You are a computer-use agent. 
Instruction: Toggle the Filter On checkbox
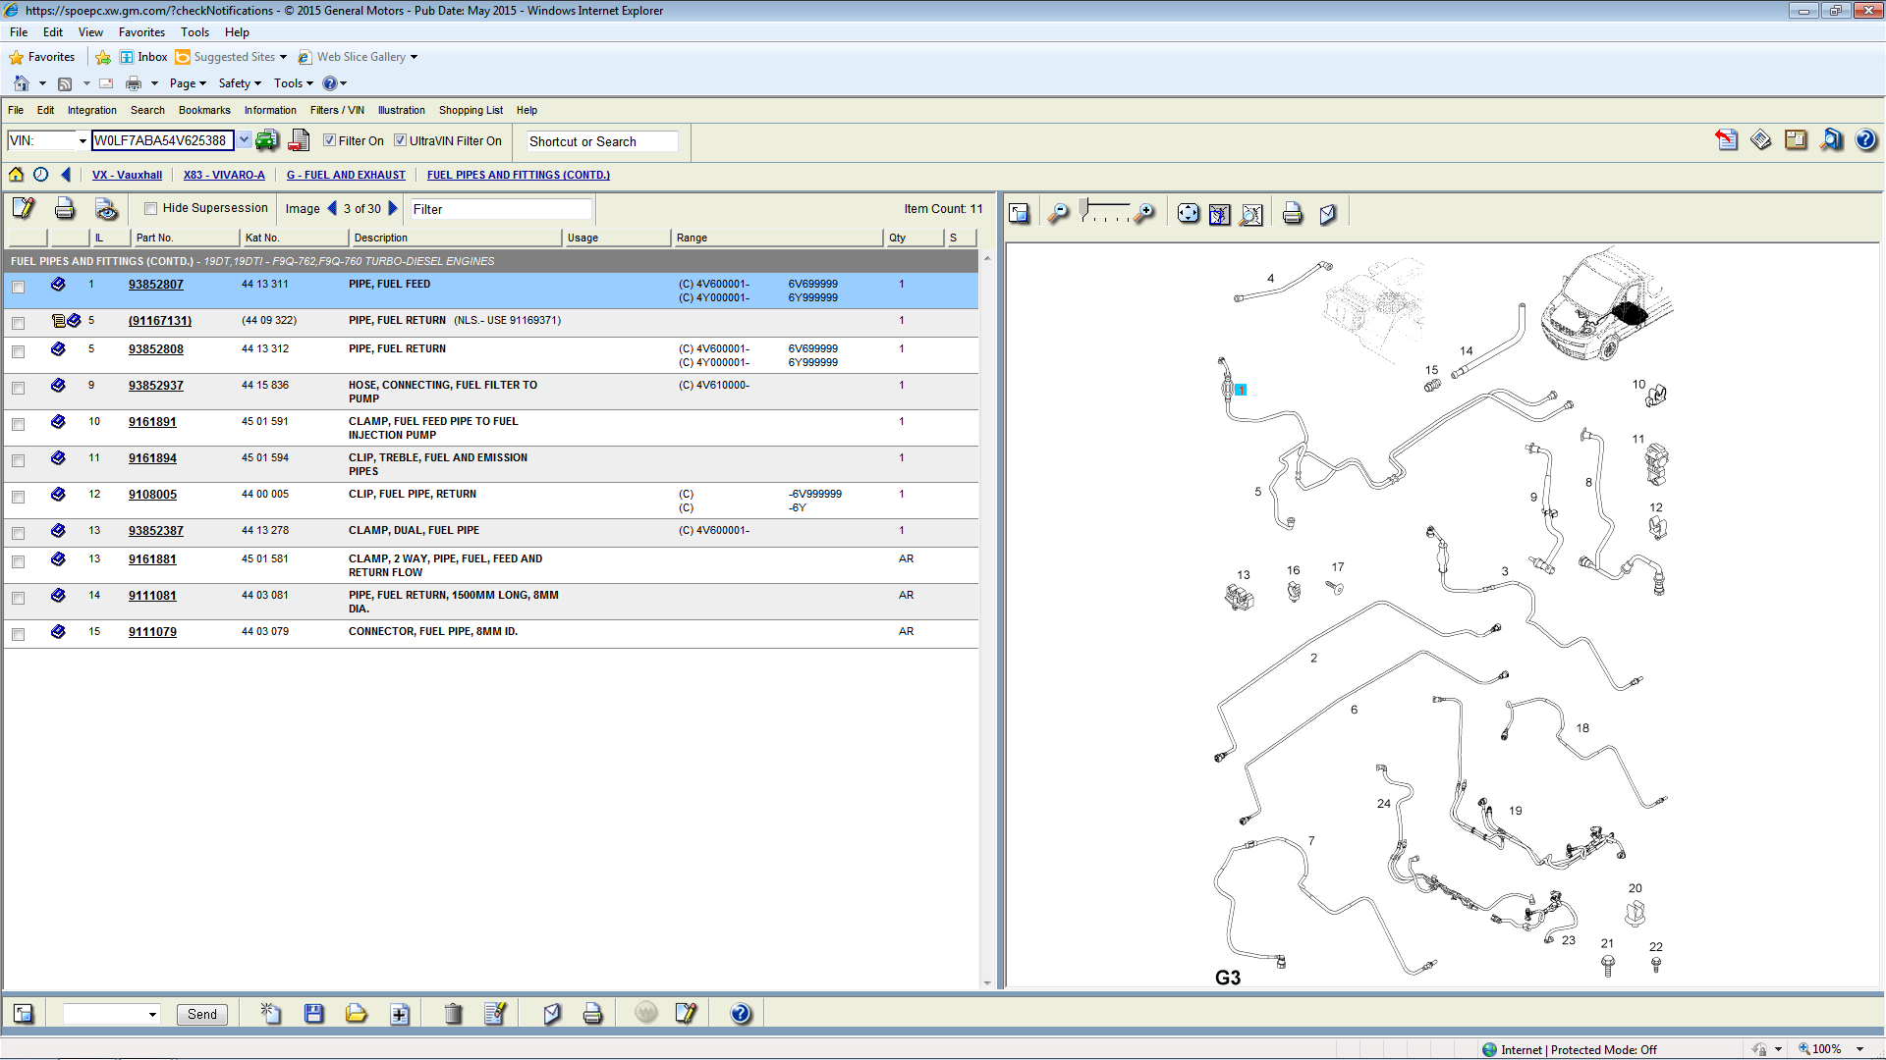pos(330,140)
